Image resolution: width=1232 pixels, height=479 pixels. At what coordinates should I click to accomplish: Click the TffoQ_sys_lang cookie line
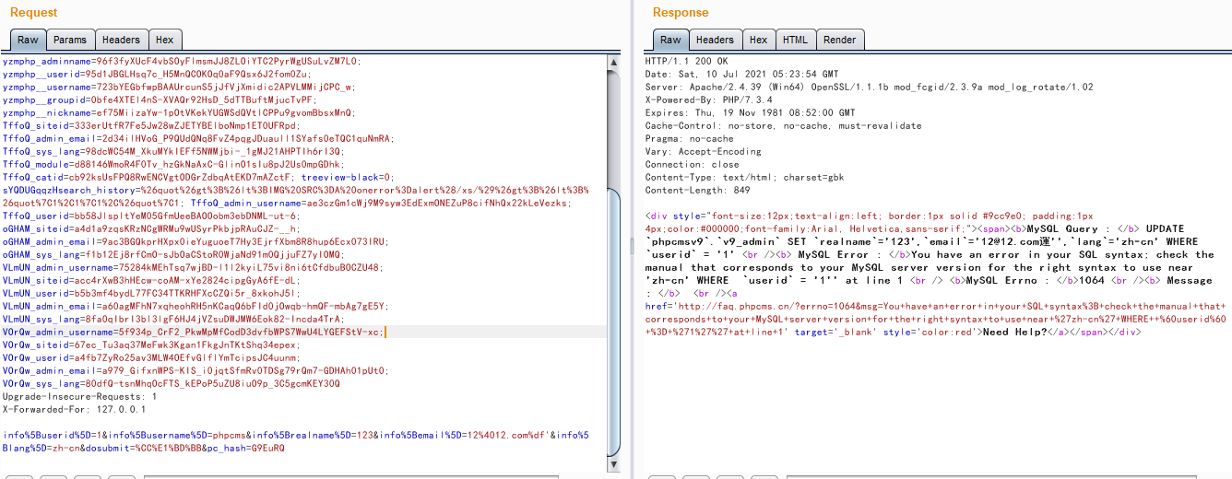(173, 151)
